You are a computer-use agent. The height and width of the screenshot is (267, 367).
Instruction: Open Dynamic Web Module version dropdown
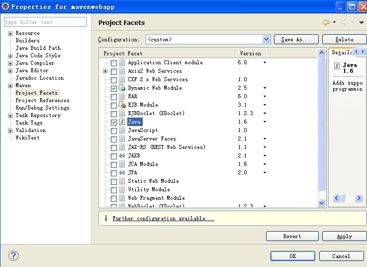click(265, 88)
